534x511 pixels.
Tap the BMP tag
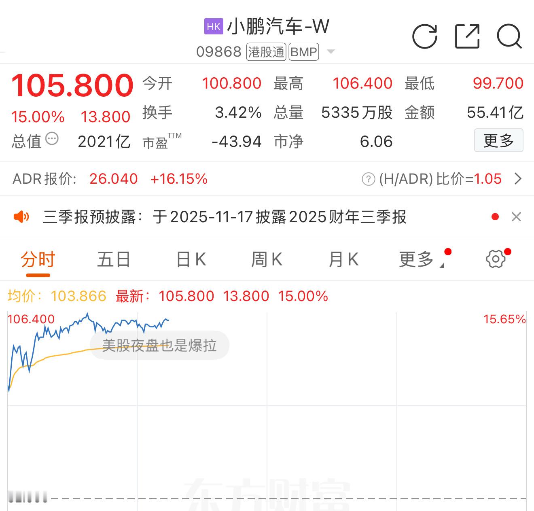(x=304, y=52)
